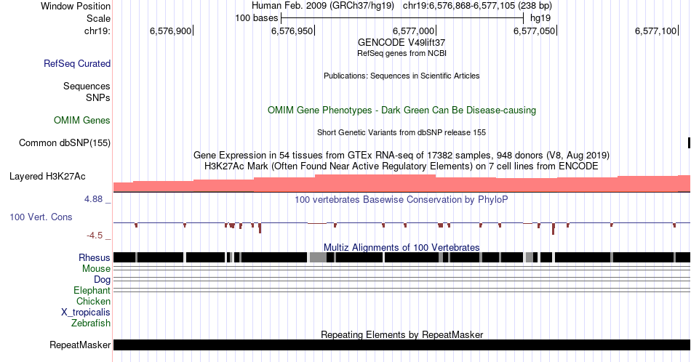
Task: Click the 6,576,950 ruler position
Action: pyautogui.click(x=292, y=31)
